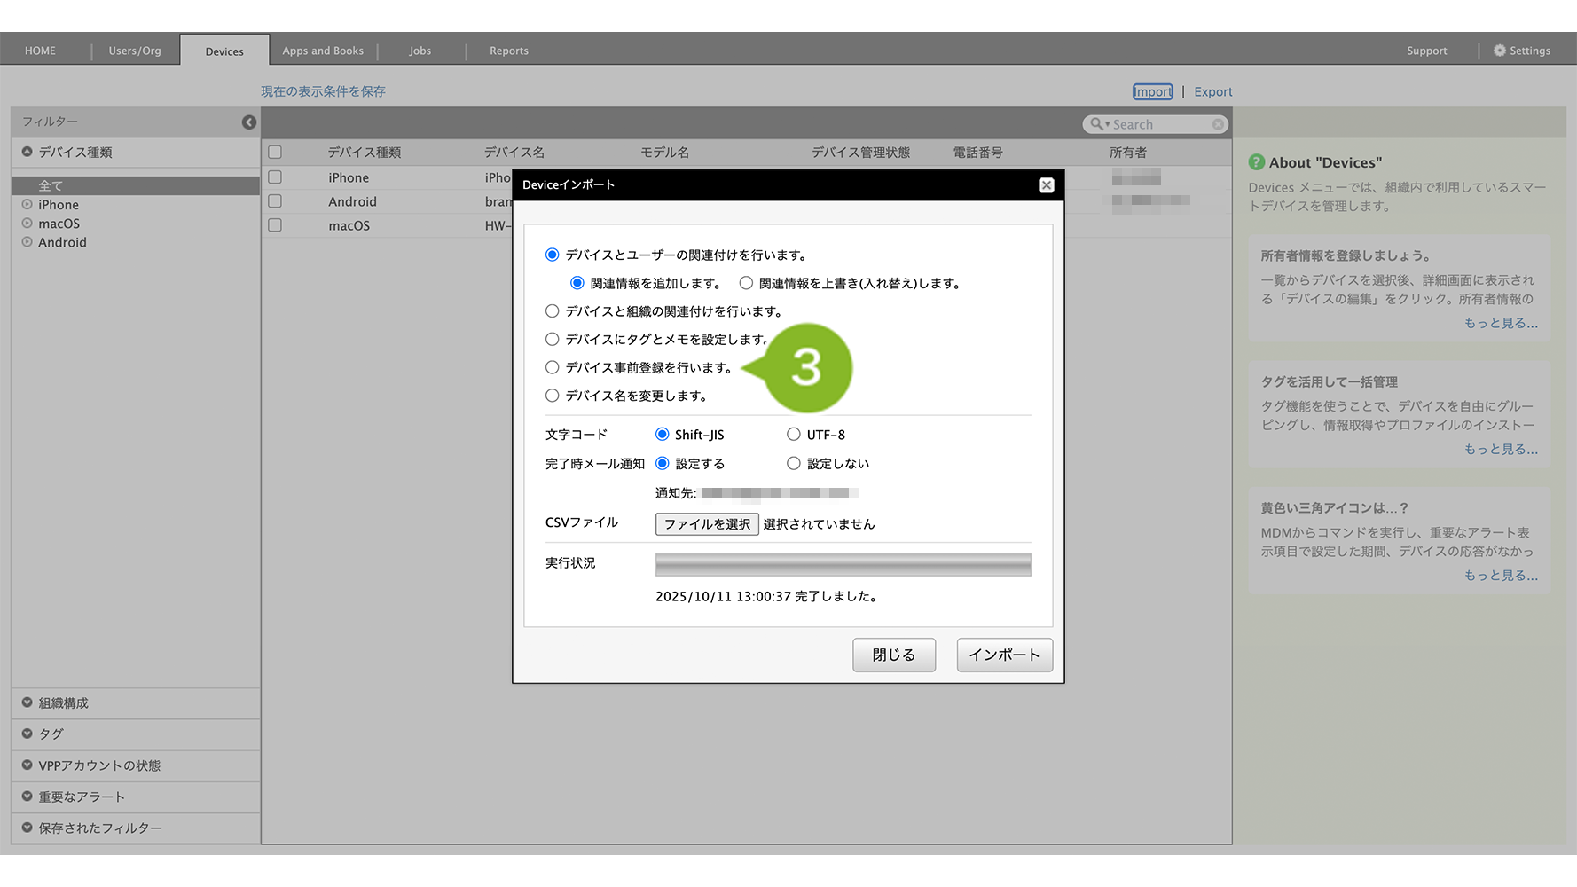Image resolution: width=1577 pixels, height=887 pixels.
Task: Click the Android filter bullet icon
Action: (27, 242)
